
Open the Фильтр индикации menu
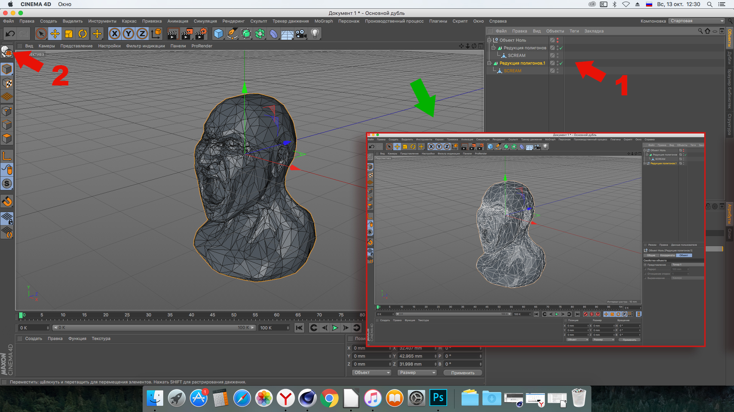[x=146, y=46]
